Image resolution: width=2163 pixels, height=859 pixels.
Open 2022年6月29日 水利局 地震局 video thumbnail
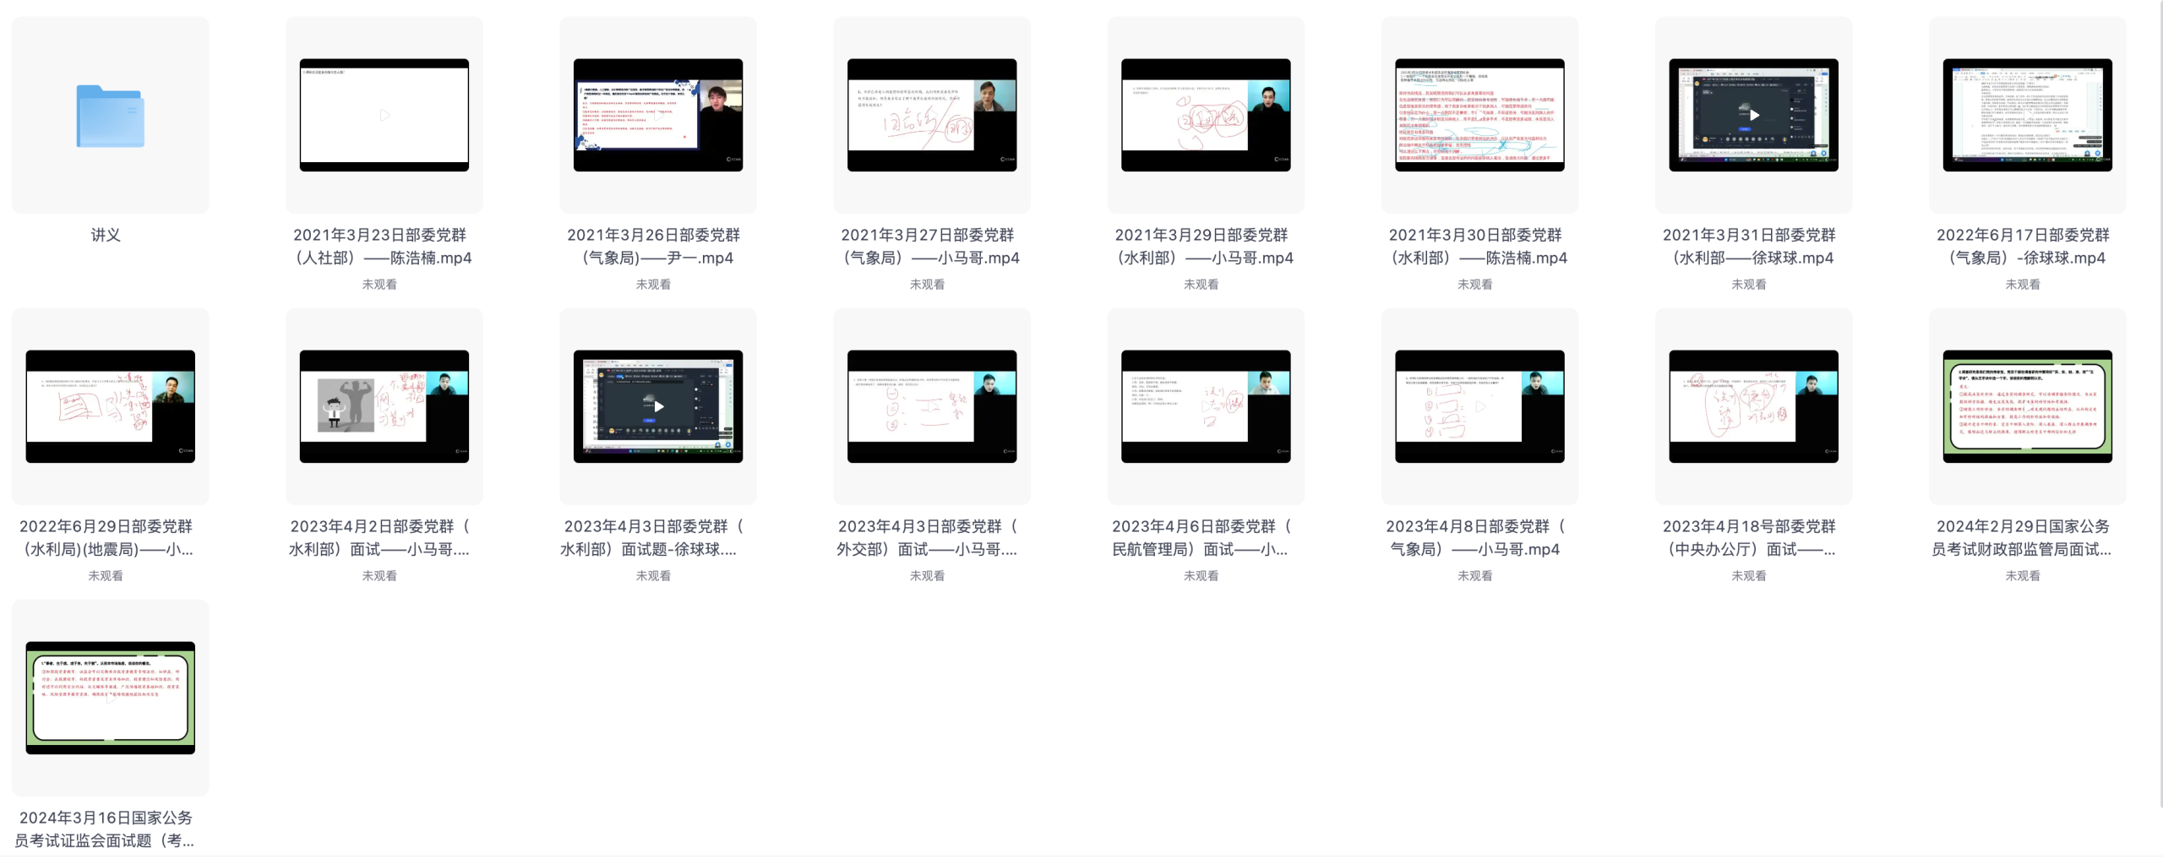[110, 406]
